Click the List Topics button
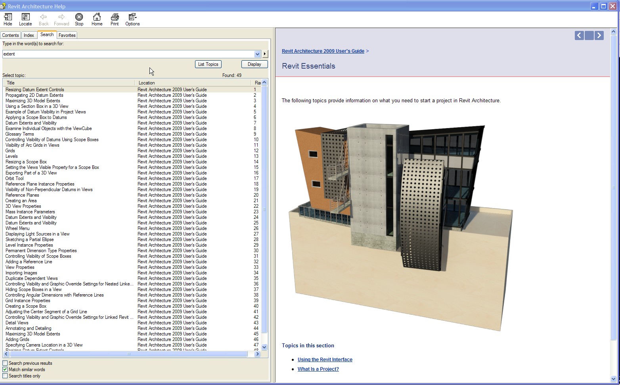The width and height of the screenshot is (620, 385). pos(208,64)
